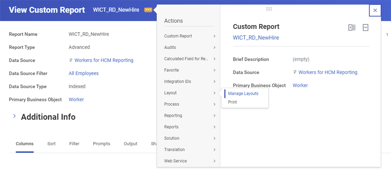Open Favorite in Actions menu
This screenshot has height=171, width=391.
[x=172, y=70]
